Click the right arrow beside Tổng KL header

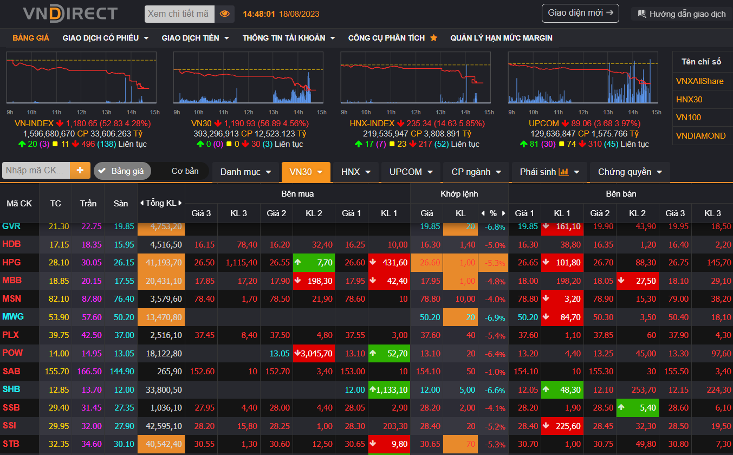coord(180,203)
